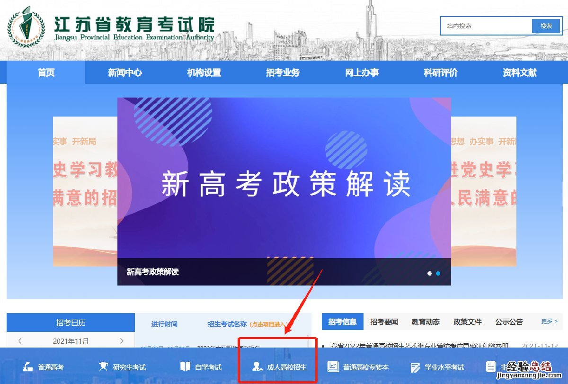Open the 研究生考试 link text
The image size is (568, 384).
pyautogui.click(x=130, y=367)
